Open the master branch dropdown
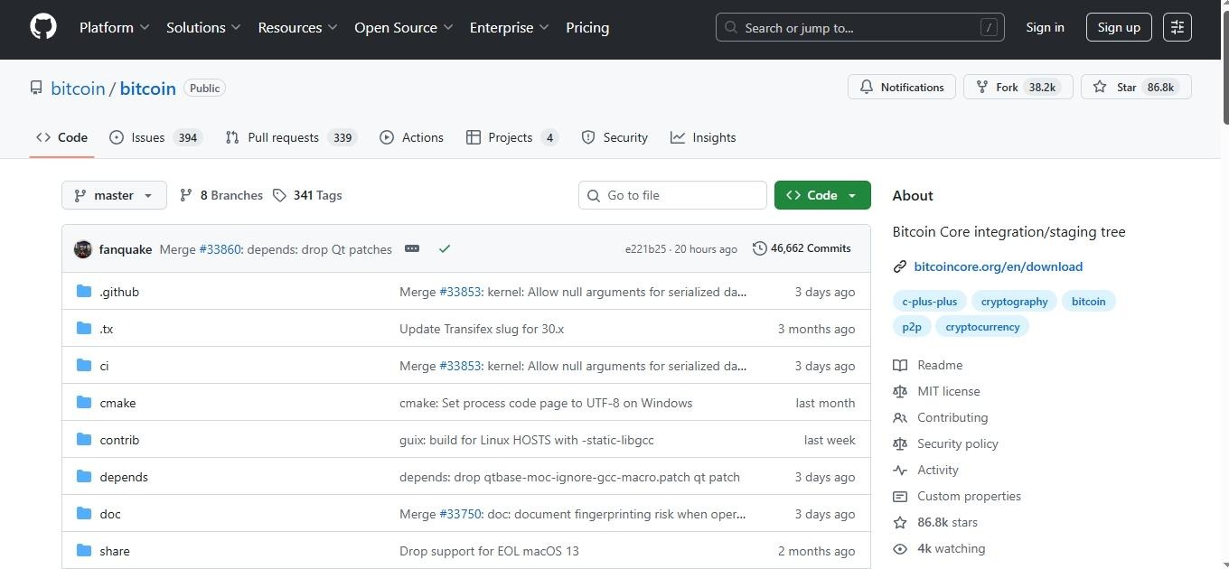 [114, 195]
